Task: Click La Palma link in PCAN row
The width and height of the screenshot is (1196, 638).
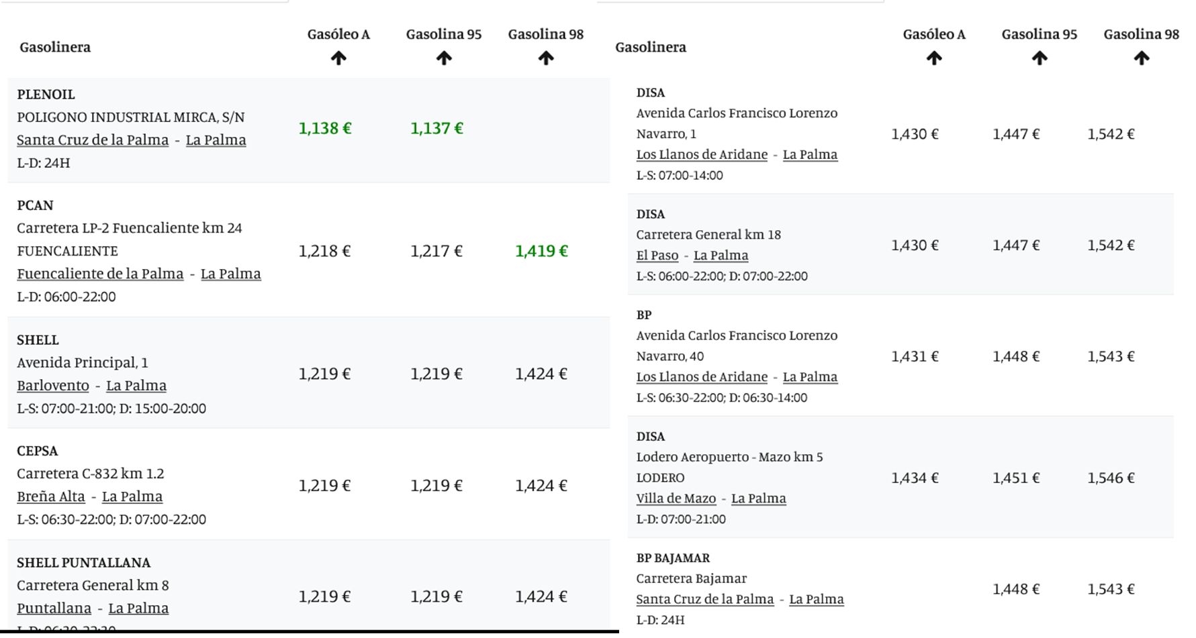Action: pos(230,274)
